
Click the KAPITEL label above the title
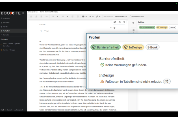tap(43, 24)
